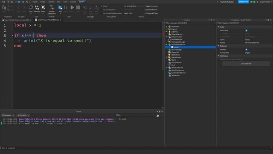Screen dimensions: 273x154
Task: Switch to the HOME ribbon tab
Action: (35, 2)
